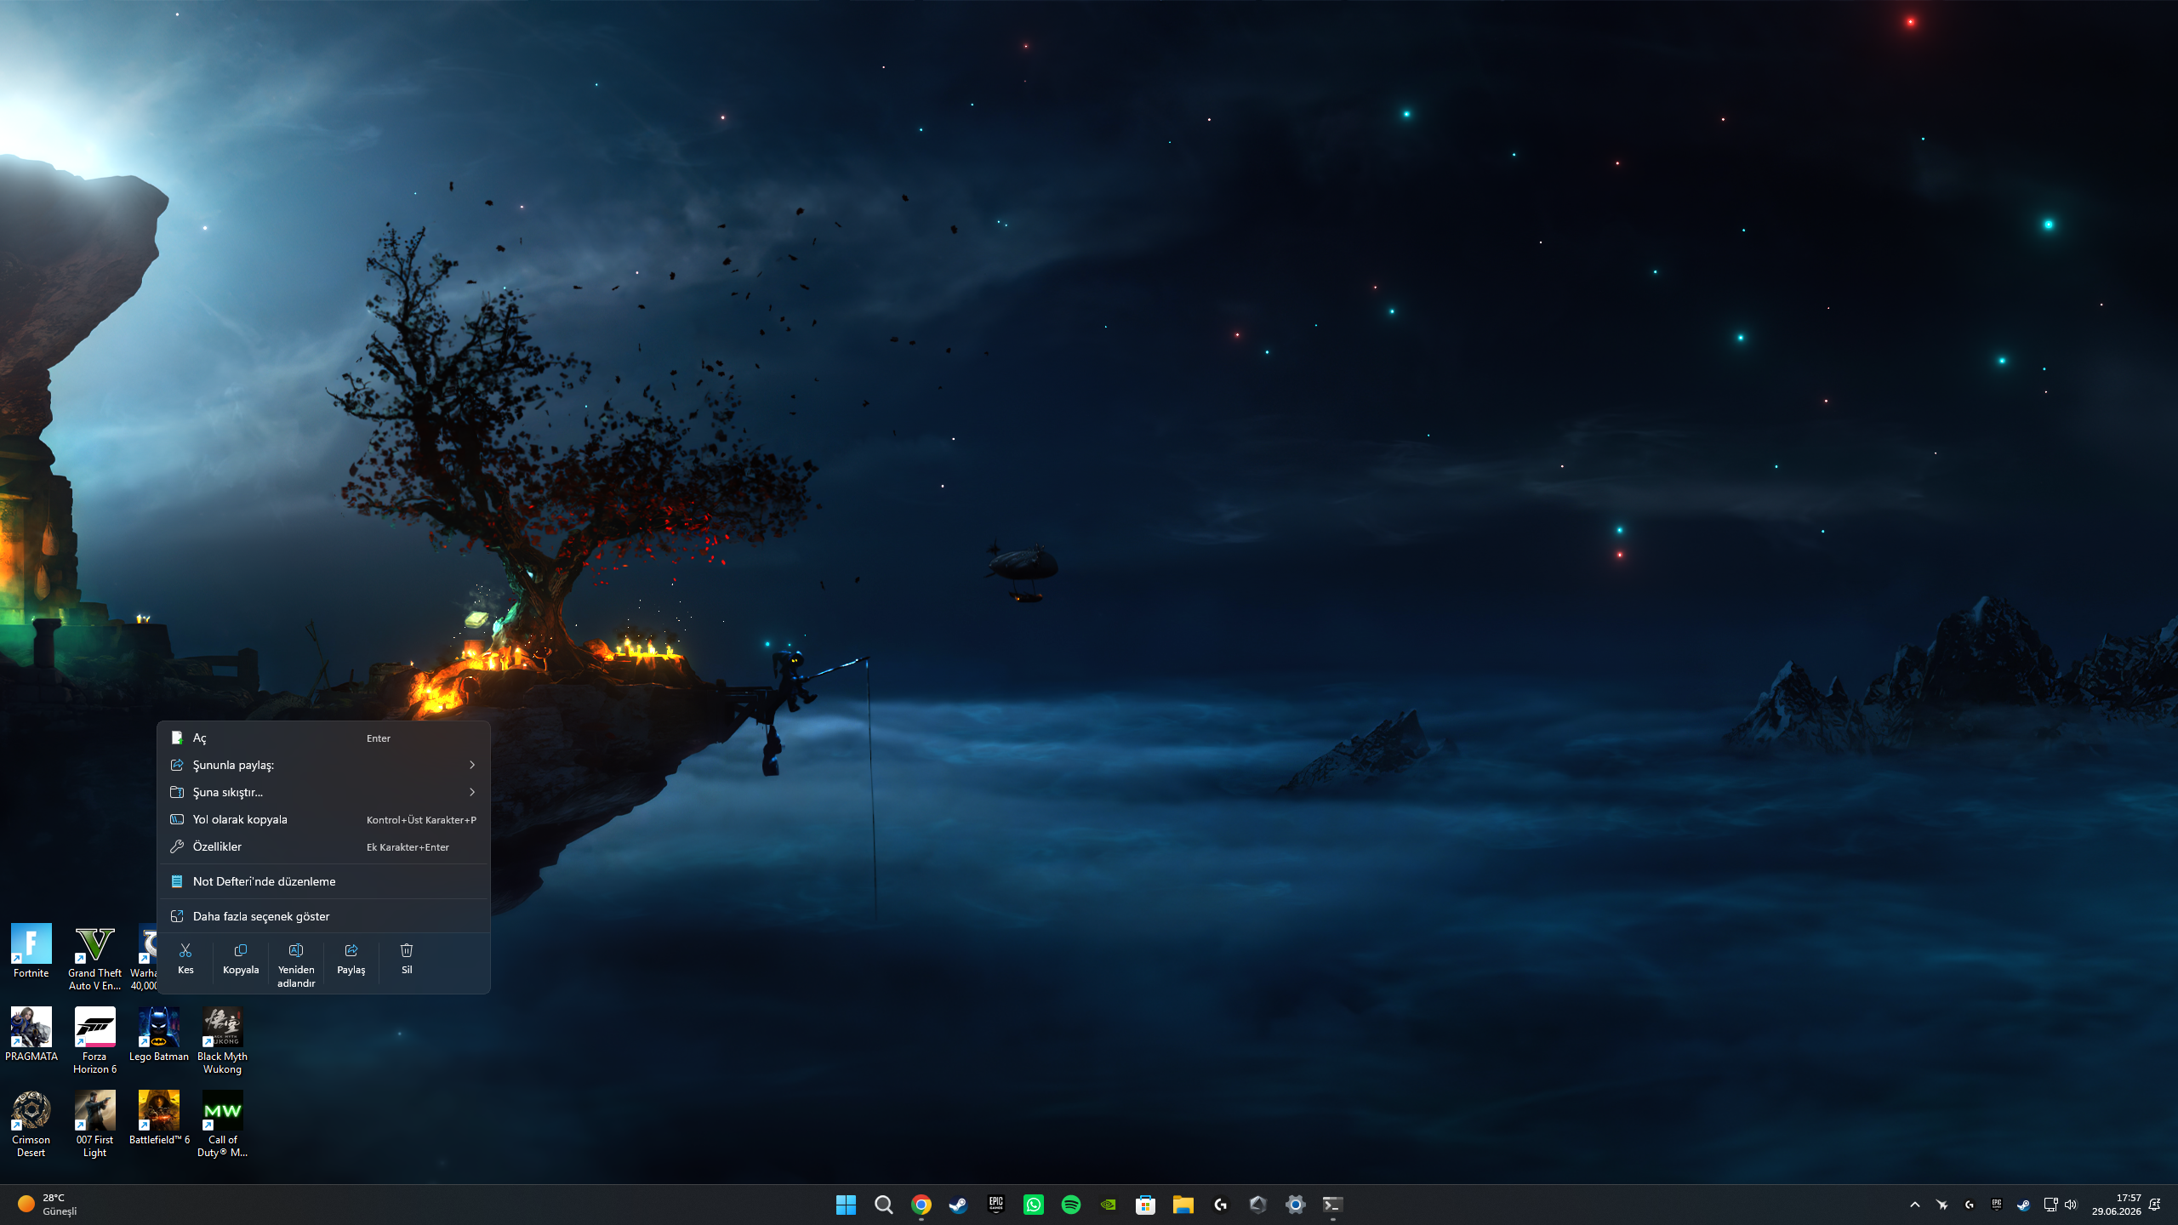The height and width of the screenshot is (1225, 2178).
Task: Open the Terminal app on taskbar
Action: click(x=1332, y=1205)
